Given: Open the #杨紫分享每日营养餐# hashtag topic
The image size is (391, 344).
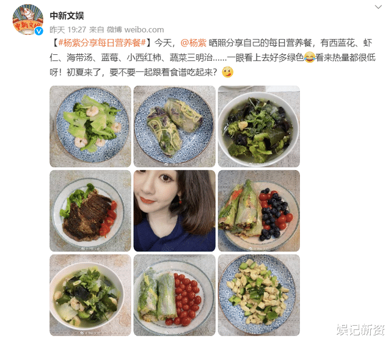Looking at the screenshot, I should pyautogui.click(x=102, y=43).
